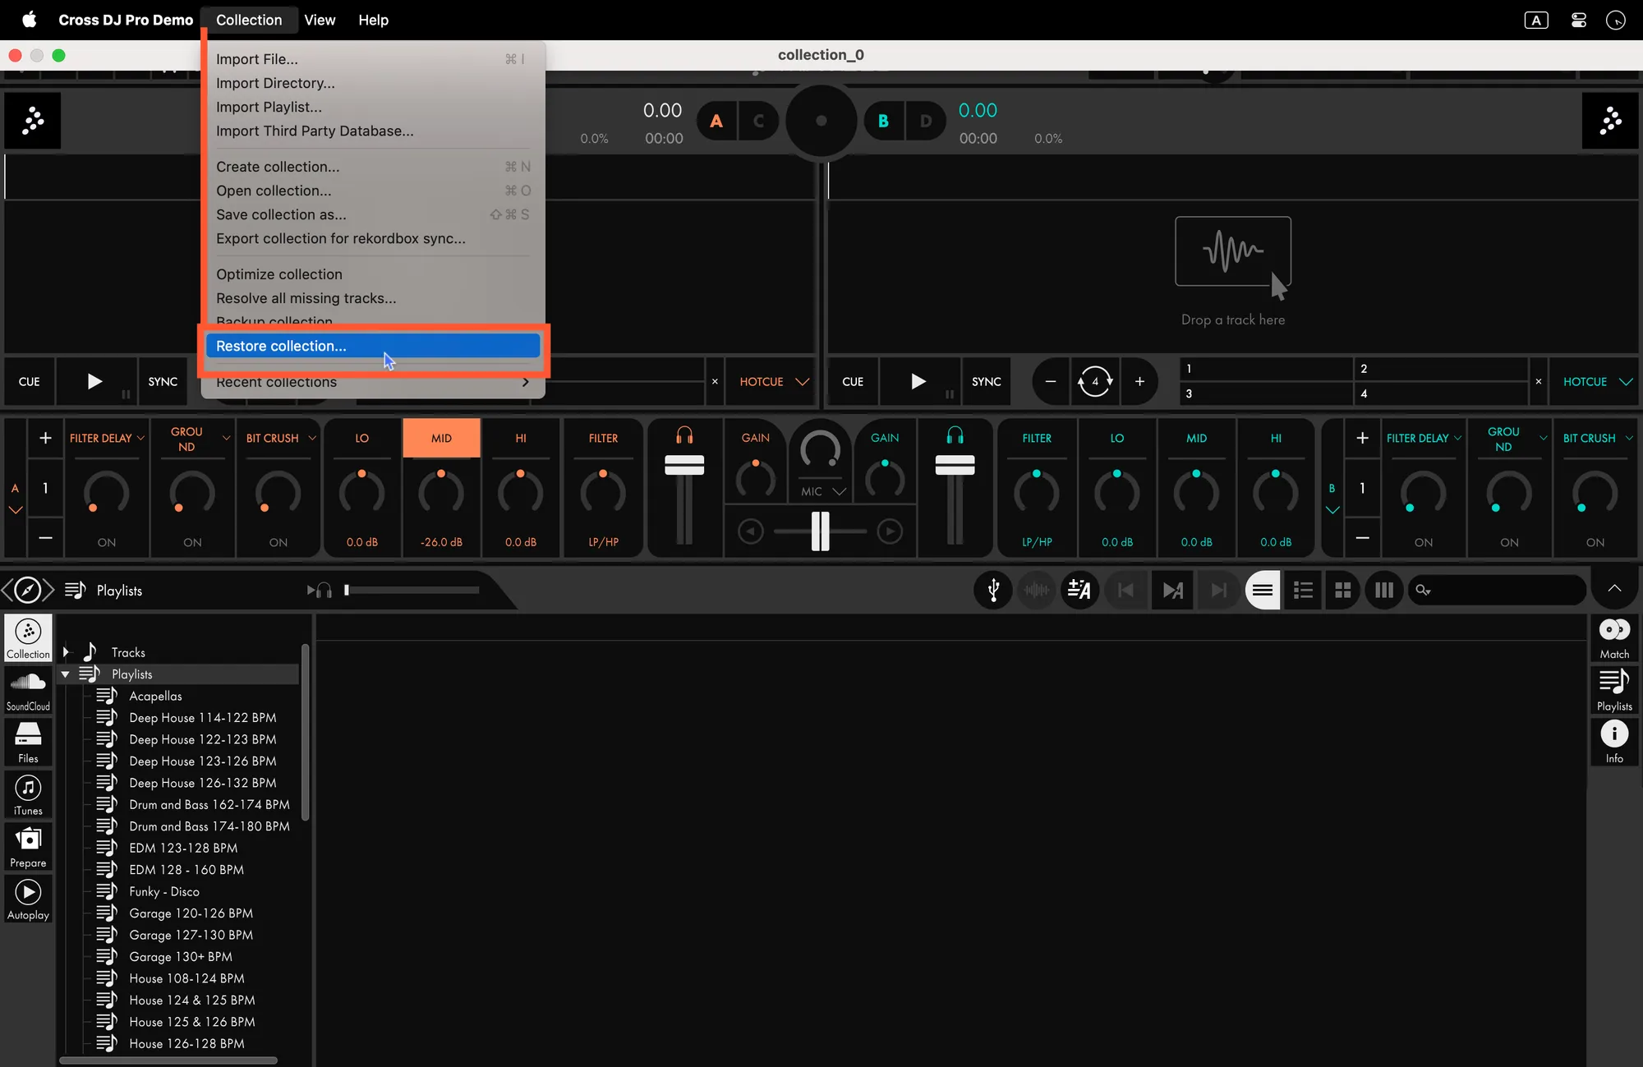
Task: Open the SoundCloud source in sidebar
Action: click(x=28, y=690)
